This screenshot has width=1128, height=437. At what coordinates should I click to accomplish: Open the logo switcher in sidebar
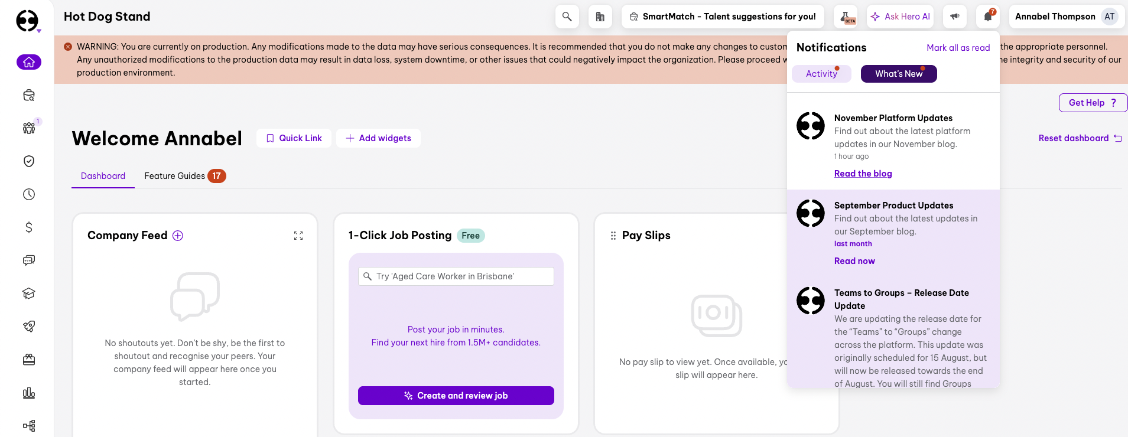click(28, 21)
